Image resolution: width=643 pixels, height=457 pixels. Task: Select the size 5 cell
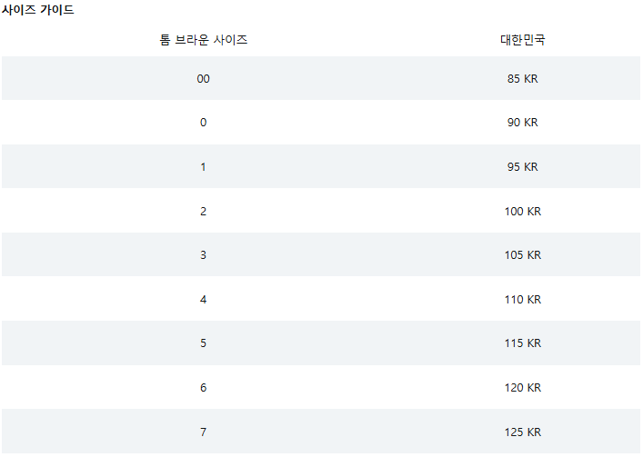[204, 343]
